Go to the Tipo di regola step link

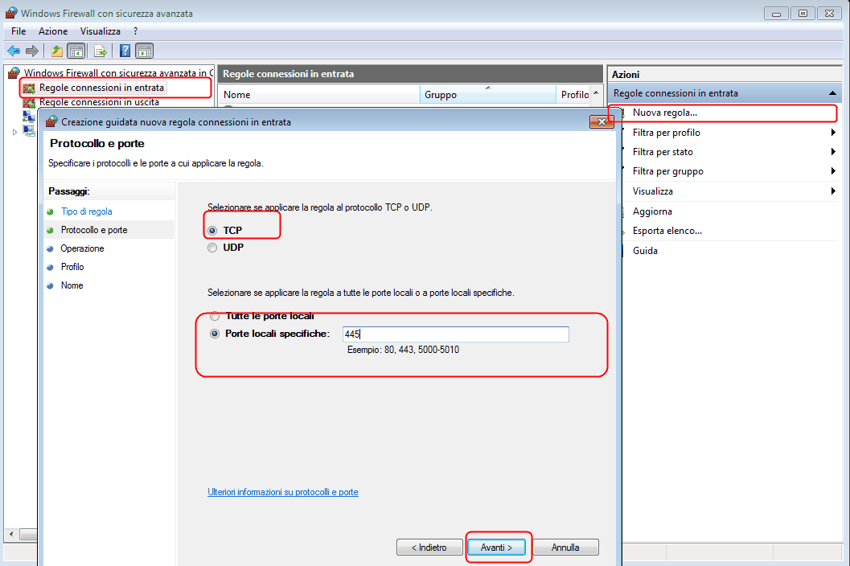coord(87,211)
